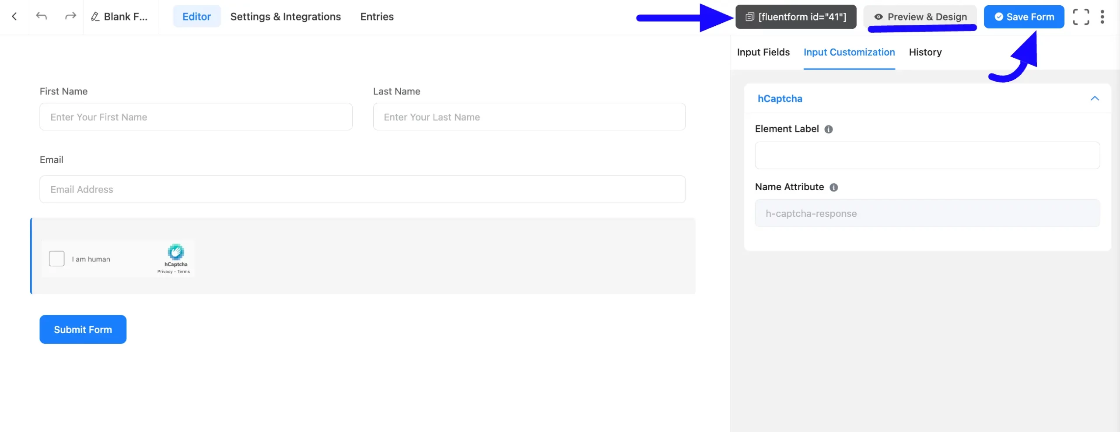Open the History tab
Screen dimensions: 1120x432
(925, 52)
